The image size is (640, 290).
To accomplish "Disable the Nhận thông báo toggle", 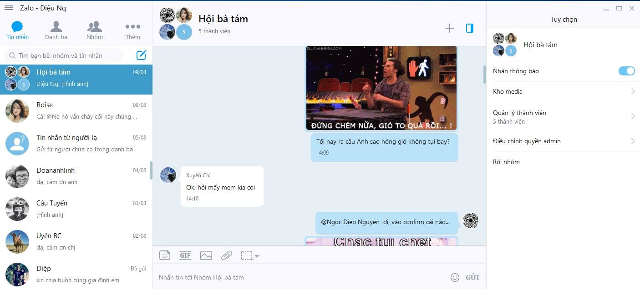I will (x=627, y=71).
